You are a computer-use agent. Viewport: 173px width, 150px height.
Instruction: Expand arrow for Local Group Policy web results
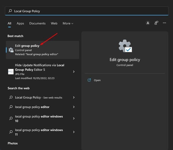click(74, 97)
